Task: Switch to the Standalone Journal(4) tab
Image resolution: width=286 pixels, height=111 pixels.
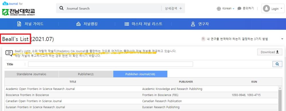Action: tap(31, 74)
